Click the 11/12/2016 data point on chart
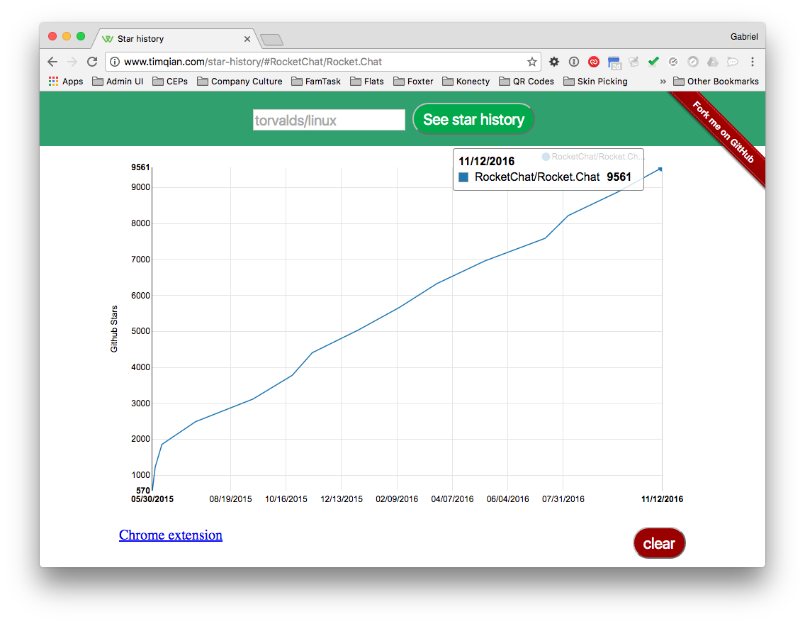The height and width of the screenshot is (624, 805). (660, 169)
